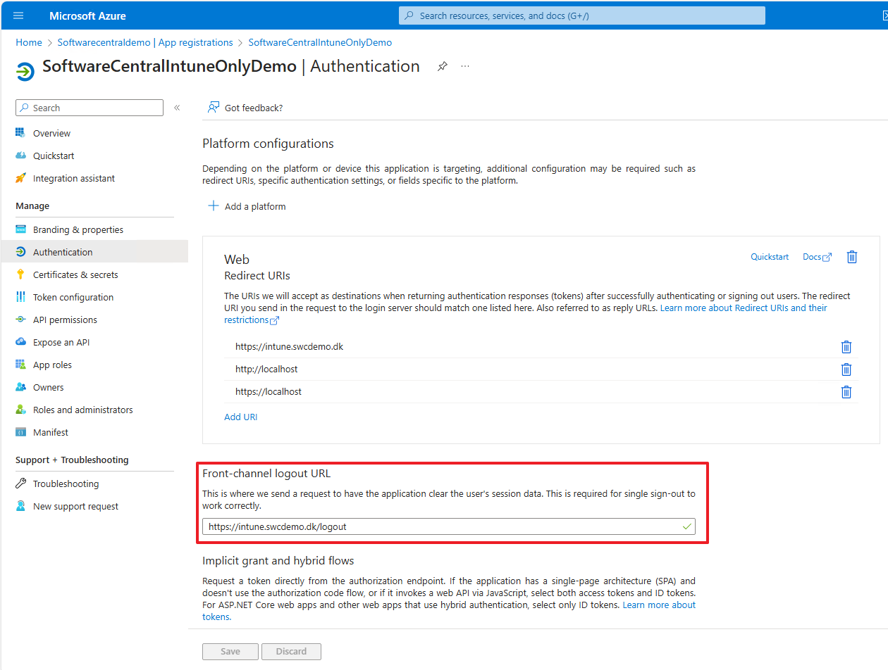Image resolution: width=888 pixels, height=670 pixels.
Task: Open the ellipsis more options menu
Action: (x=465, y=66)
